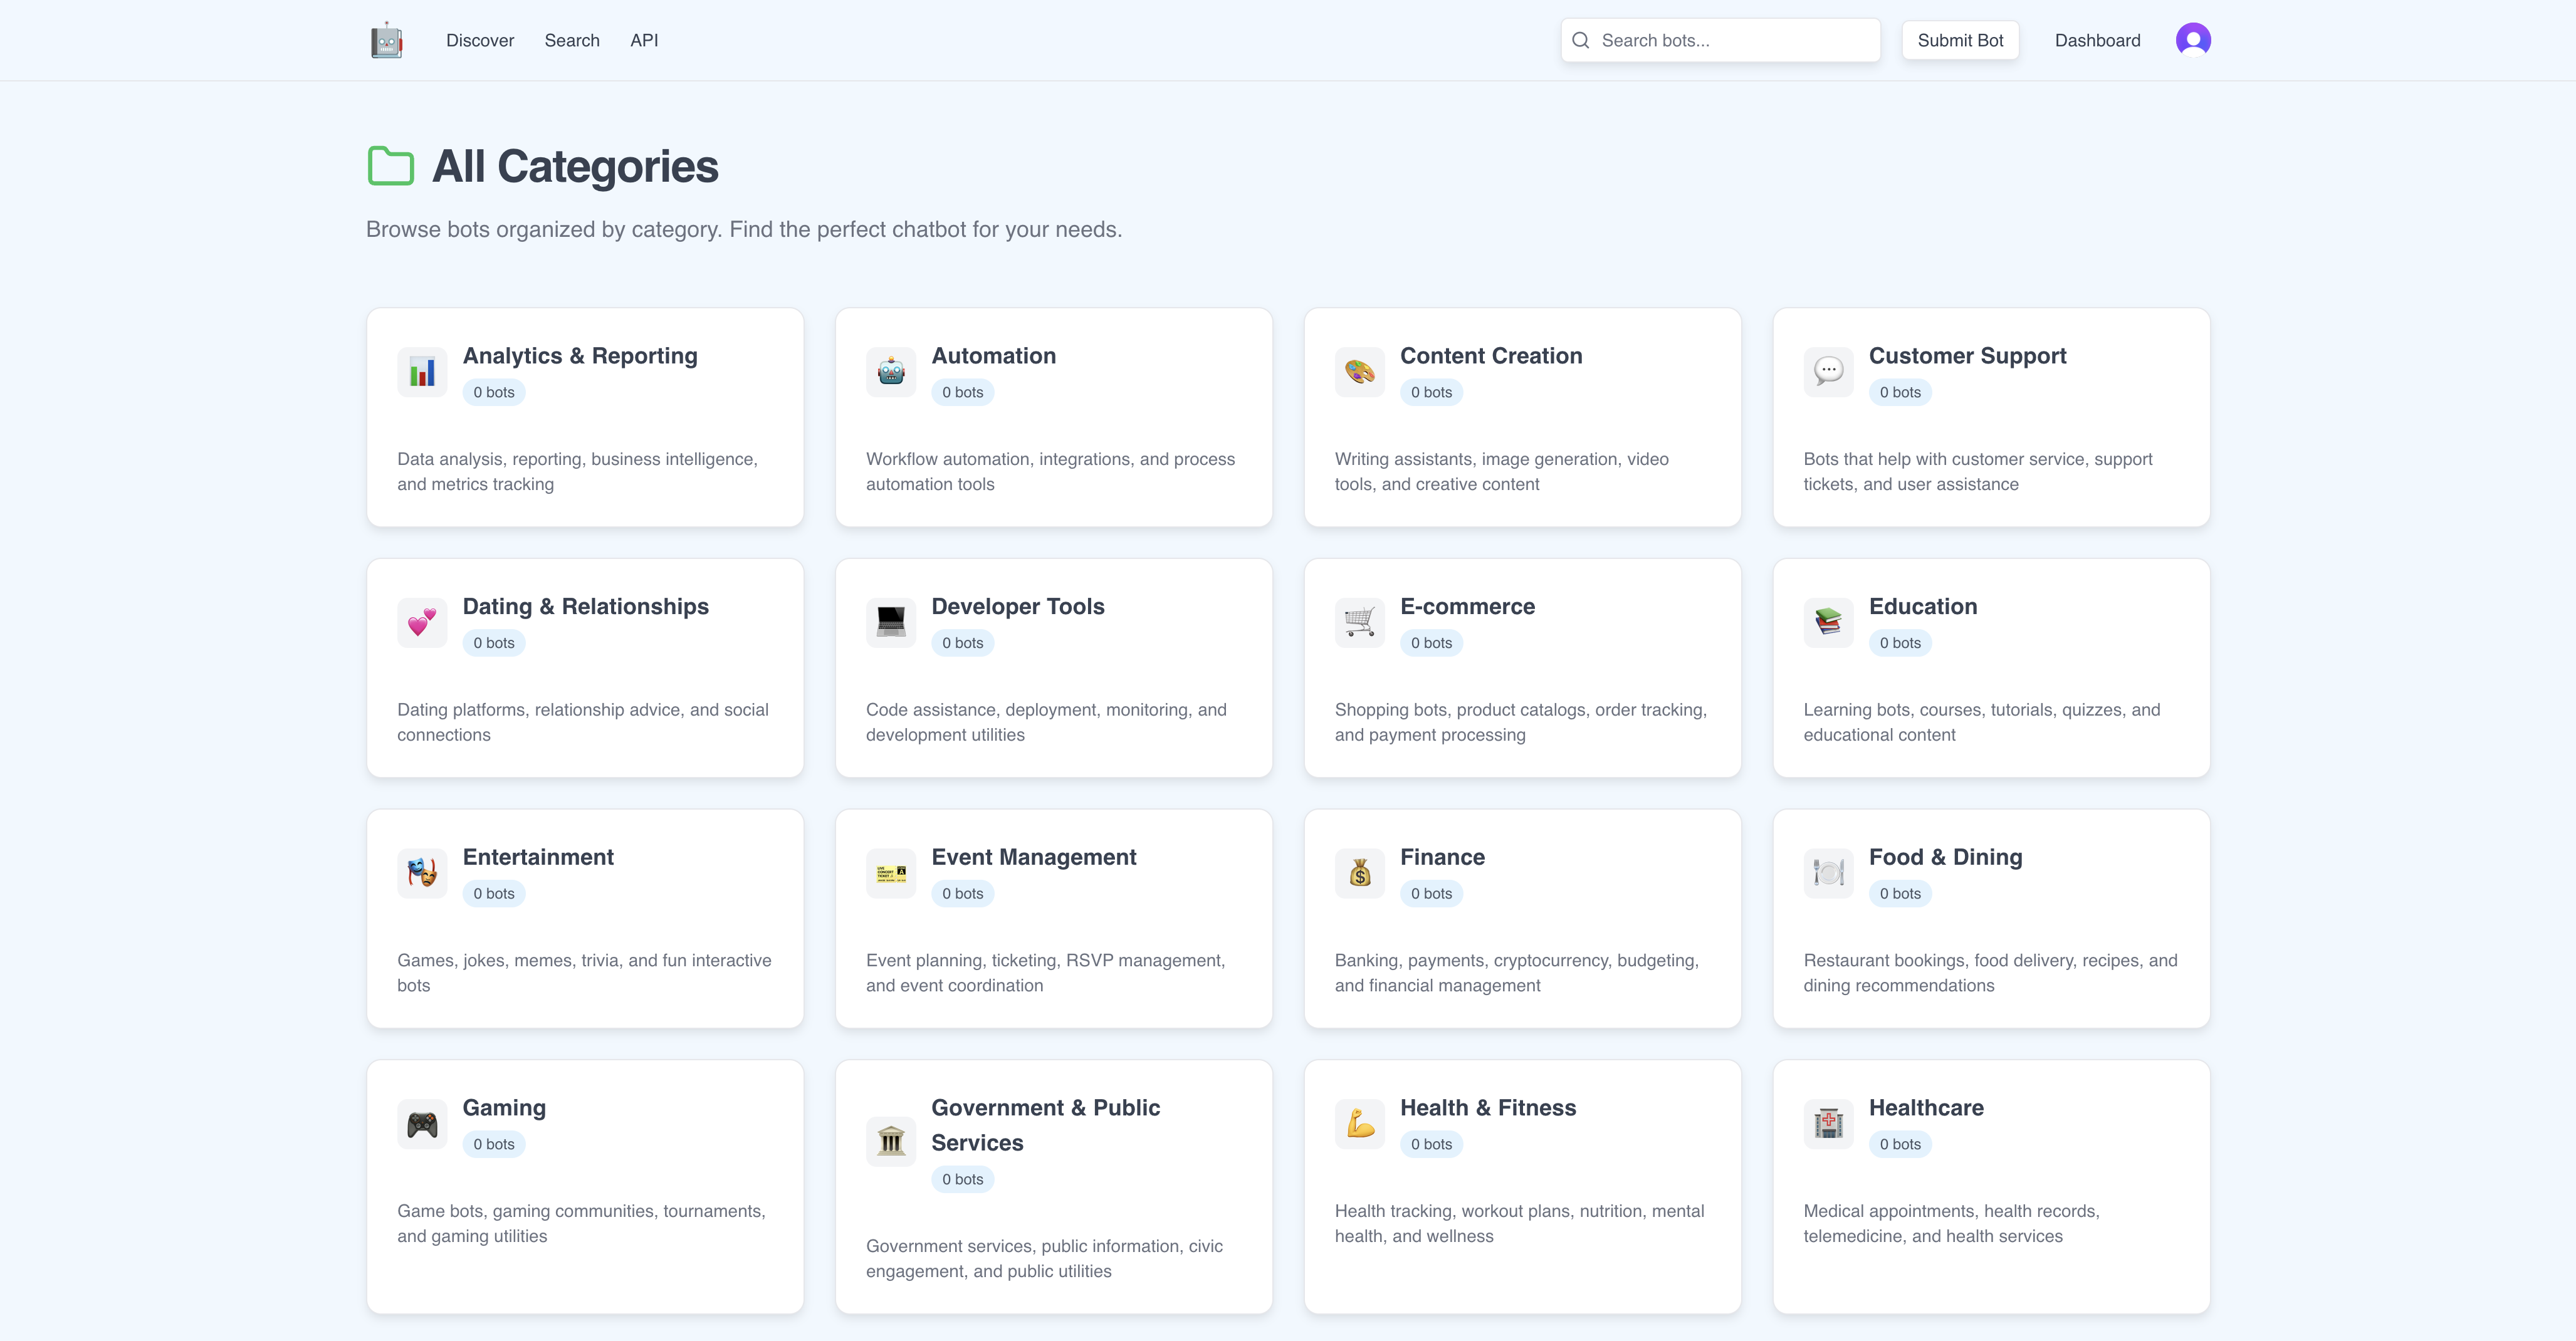Viewport: 2576px width, 1341px height.
Task: Click the robot logo in the navbar
Action: pyautogui.click(x=388, y=40)
